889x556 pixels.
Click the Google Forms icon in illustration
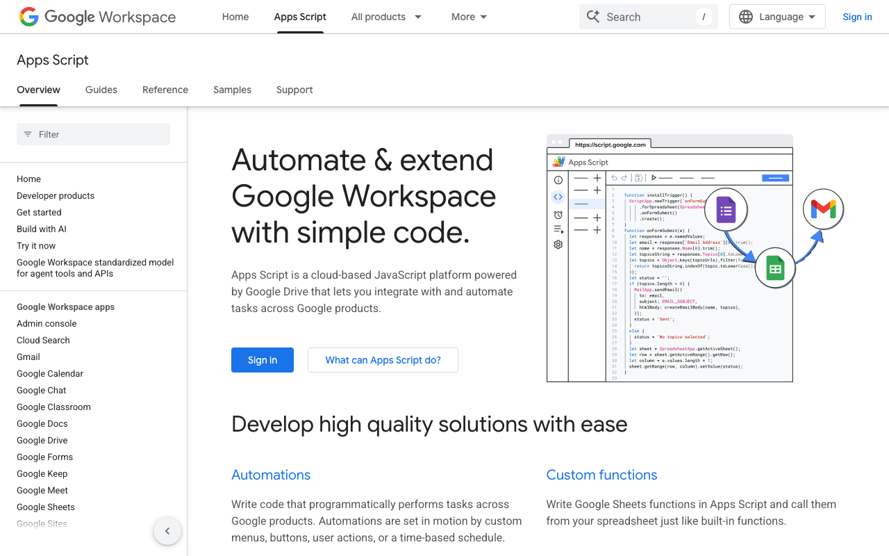pyautogui.click(x=726, y=209)
